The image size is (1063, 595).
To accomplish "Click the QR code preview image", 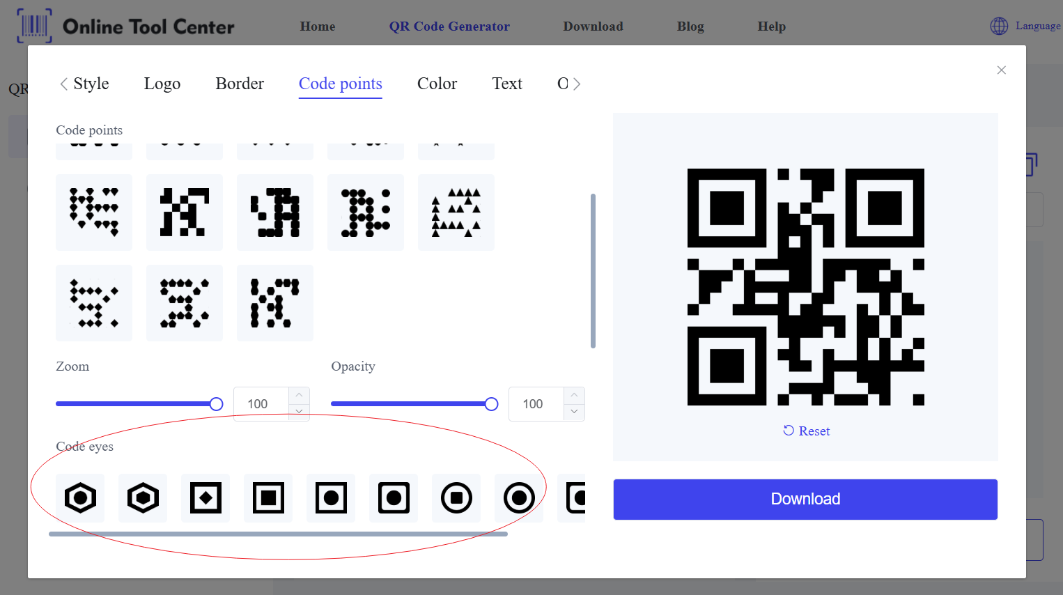I will [x=805, y=287].
